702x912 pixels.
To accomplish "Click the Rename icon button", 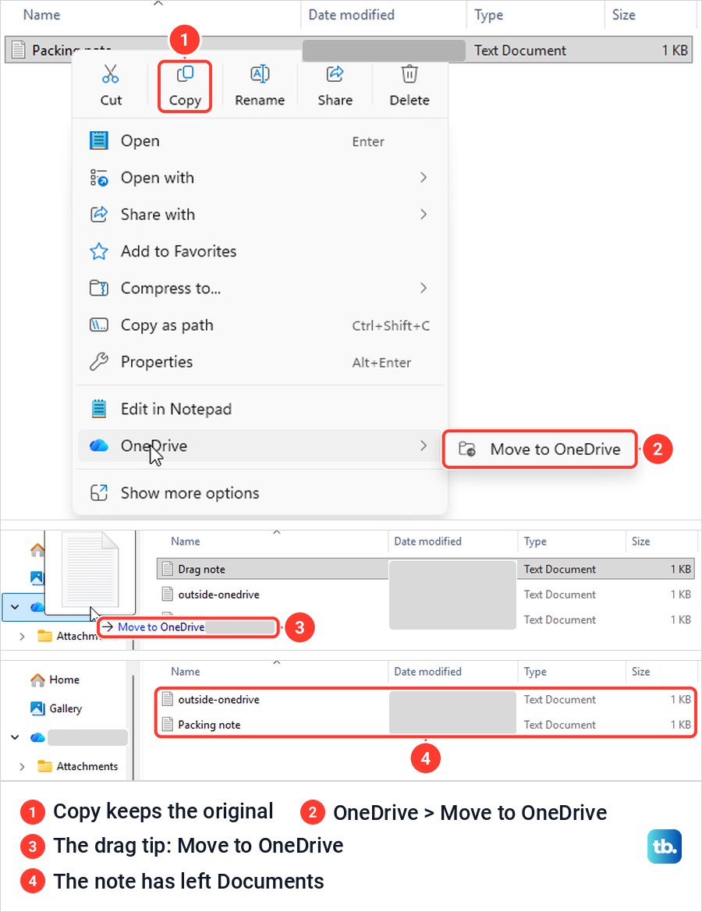I will [x=260, y=74].
